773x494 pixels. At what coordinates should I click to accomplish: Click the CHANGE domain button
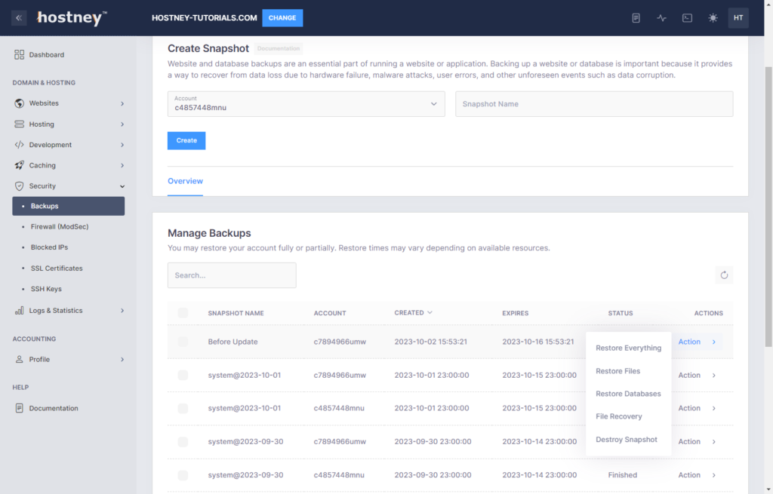(x=282, y=18)
